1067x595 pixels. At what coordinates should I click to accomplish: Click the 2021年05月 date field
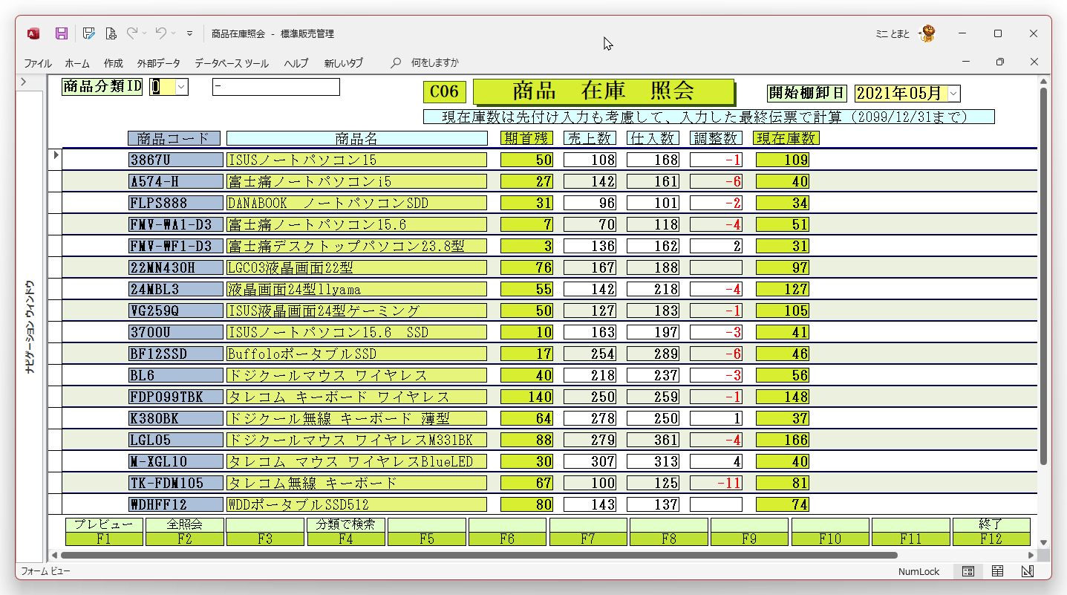coord(901,93)
